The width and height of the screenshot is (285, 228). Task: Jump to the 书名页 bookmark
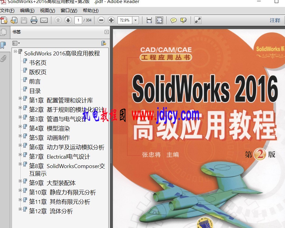click(x=38, y=63)
